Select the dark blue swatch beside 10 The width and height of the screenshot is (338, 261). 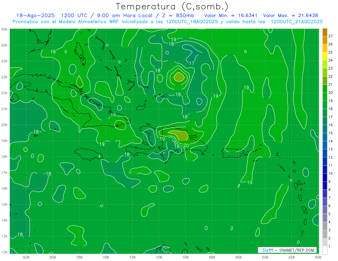[x=325, y=169]
